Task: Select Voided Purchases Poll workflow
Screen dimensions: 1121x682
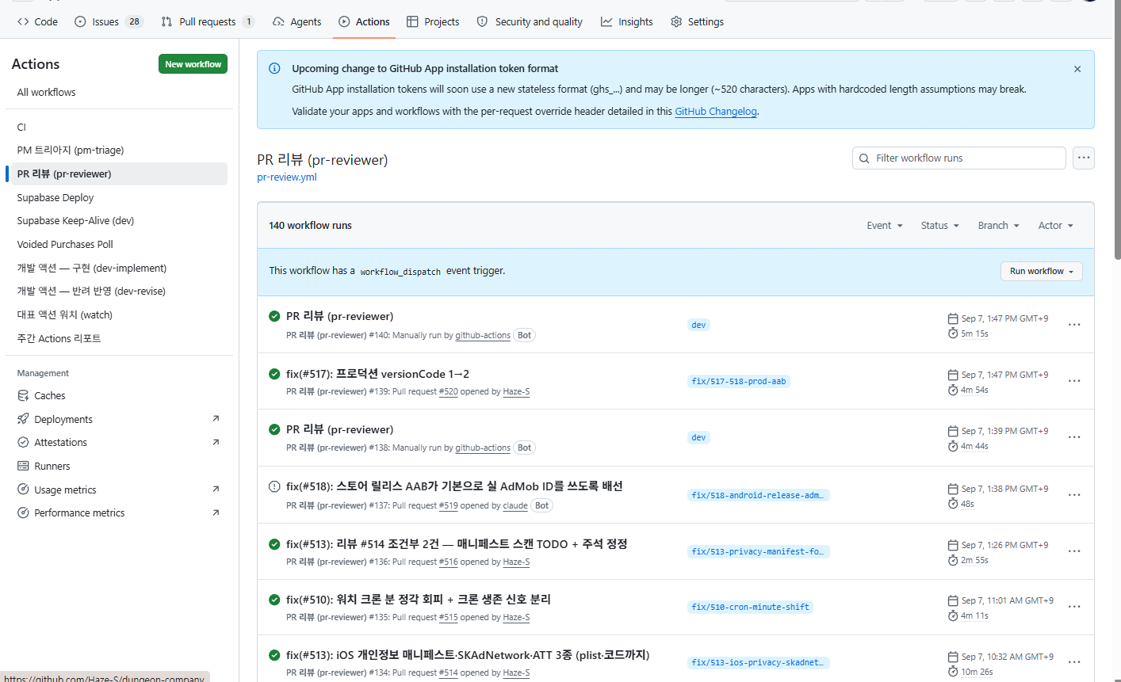Action: point(119,244)
